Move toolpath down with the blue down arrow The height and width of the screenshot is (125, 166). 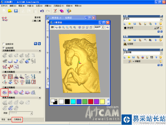click(x=39, y=44)
